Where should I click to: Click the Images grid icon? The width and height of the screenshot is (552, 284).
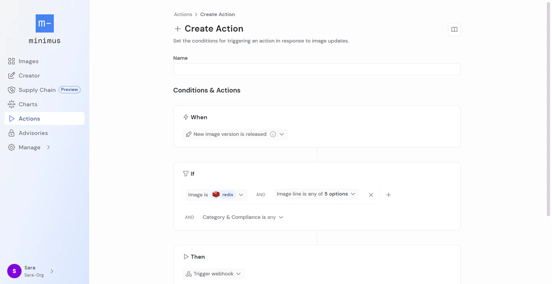11,61
